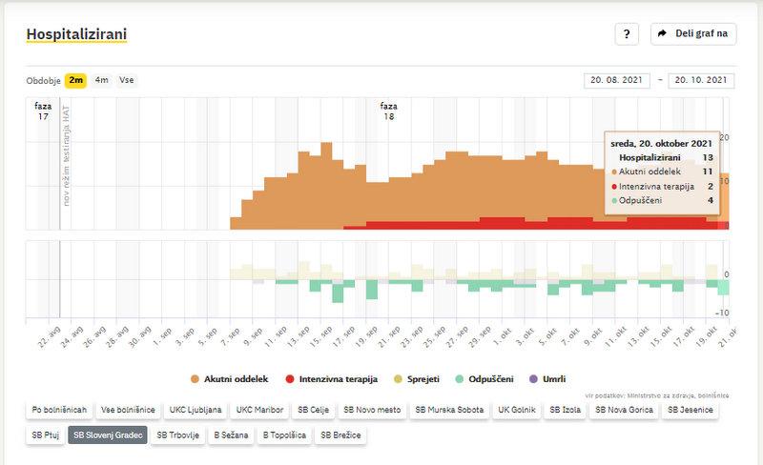The image size is (763, 465).
Task: Pick SB Murska Sobota hospital
Action: [448, 410]
